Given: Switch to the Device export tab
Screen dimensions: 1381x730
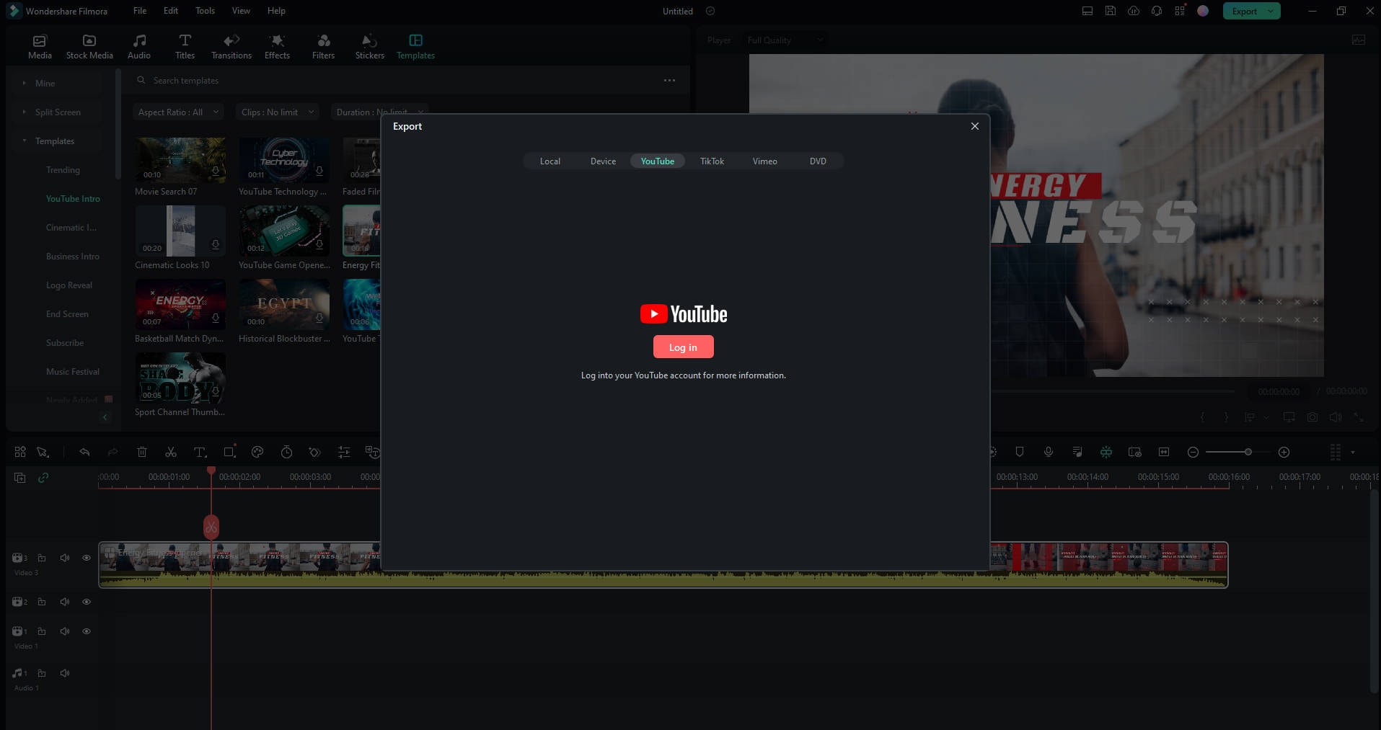Looking at the screenshot, I should [x=603, y=161].
